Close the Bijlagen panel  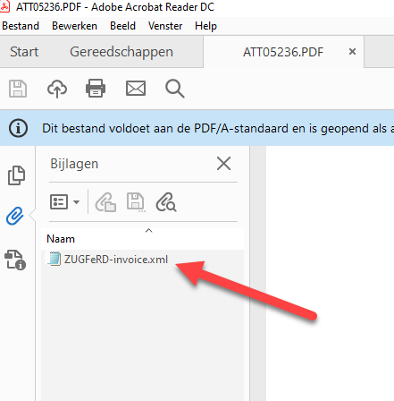(223, 164)
